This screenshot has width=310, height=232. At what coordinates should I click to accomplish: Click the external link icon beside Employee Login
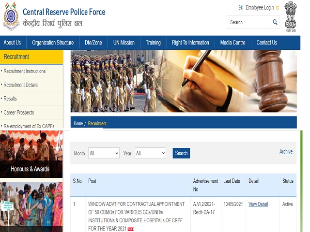278,8
